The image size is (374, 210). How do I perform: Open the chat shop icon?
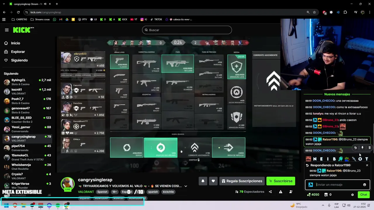[326, 195]
